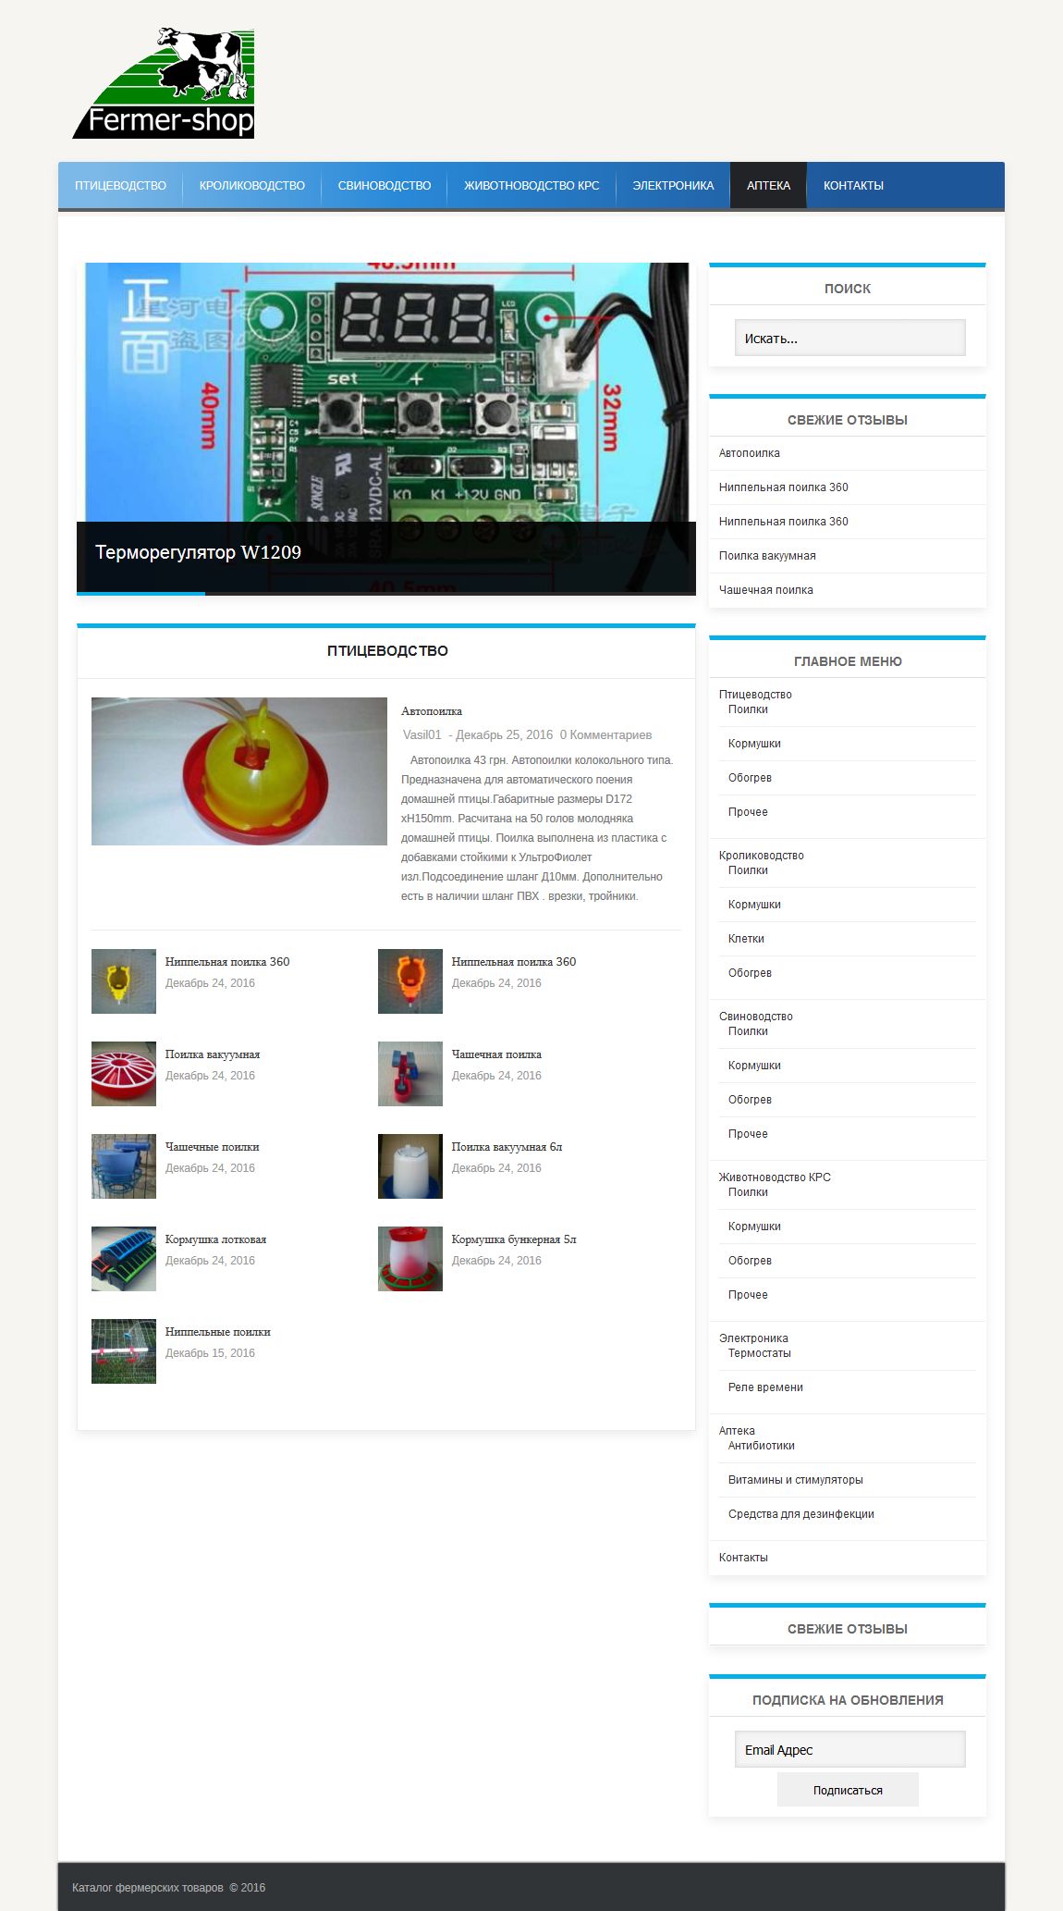
Task: Focus the Email Адрес input field
Action: click(x=849, y=1749)
